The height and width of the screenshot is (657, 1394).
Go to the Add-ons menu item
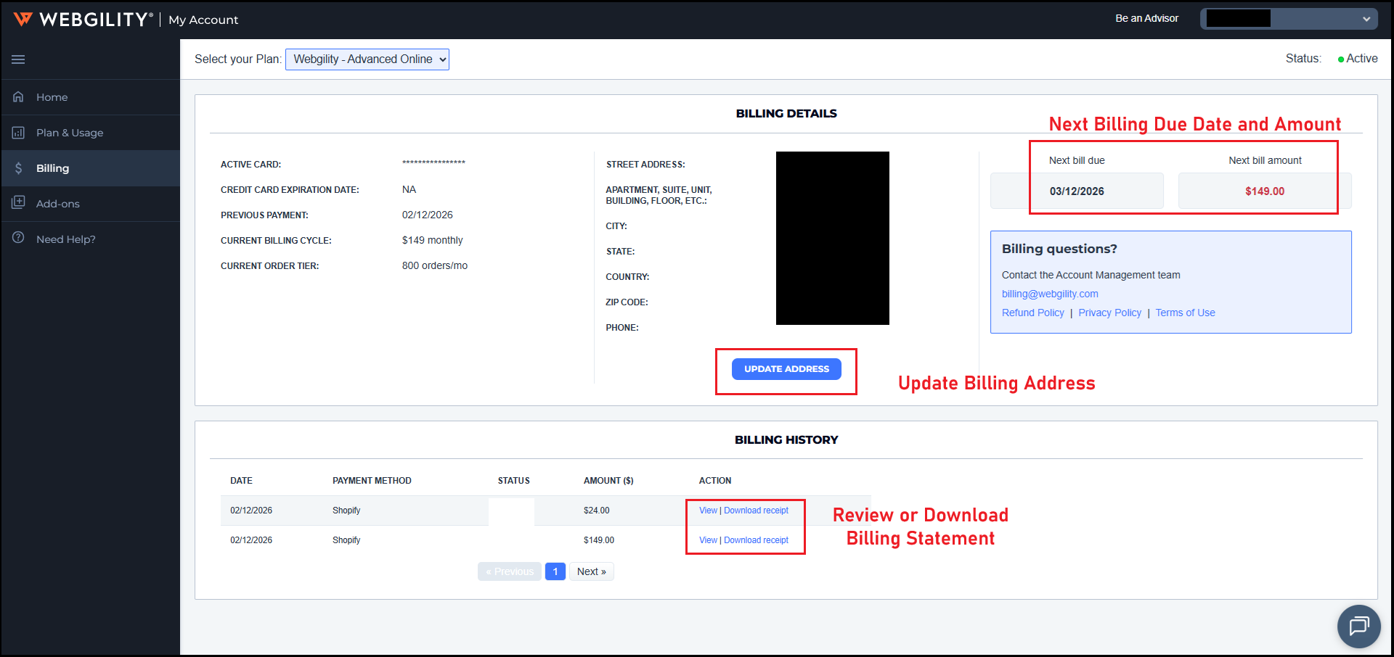(x=58, y=204)
